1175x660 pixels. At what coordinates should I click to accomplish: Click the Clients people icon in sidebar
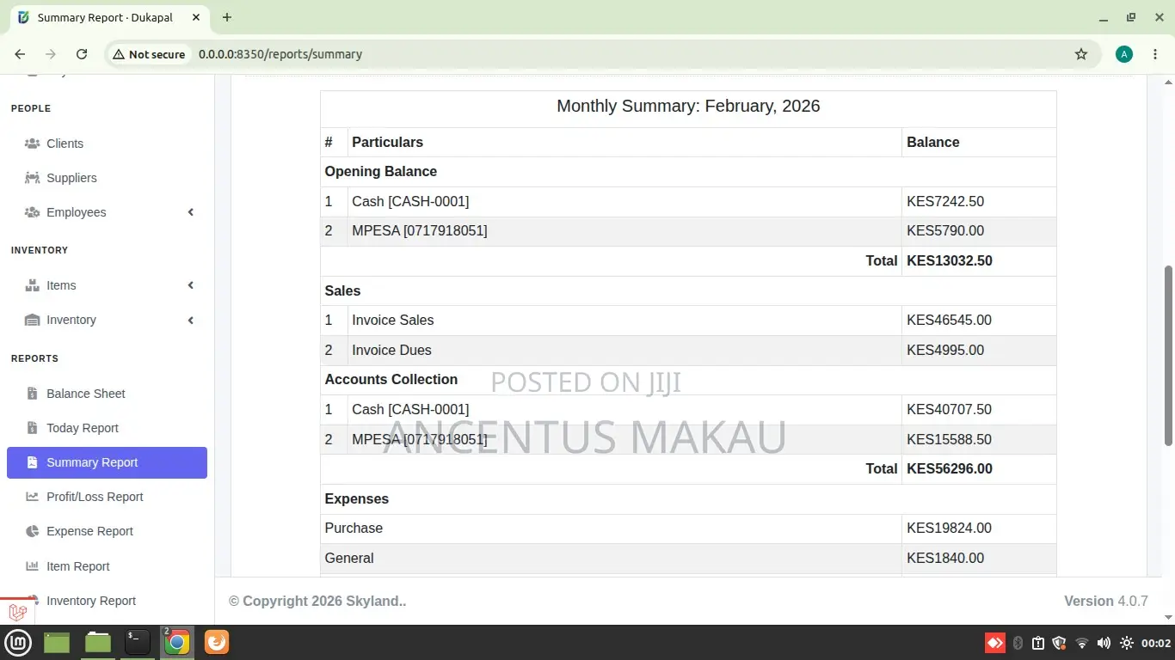point(32,144)
